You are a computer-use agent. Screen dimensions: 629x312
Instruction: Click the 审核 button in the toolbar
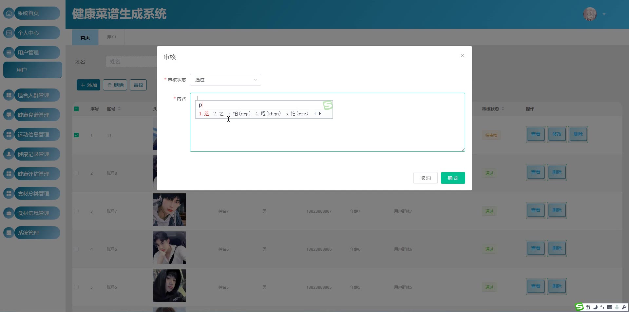138,85
